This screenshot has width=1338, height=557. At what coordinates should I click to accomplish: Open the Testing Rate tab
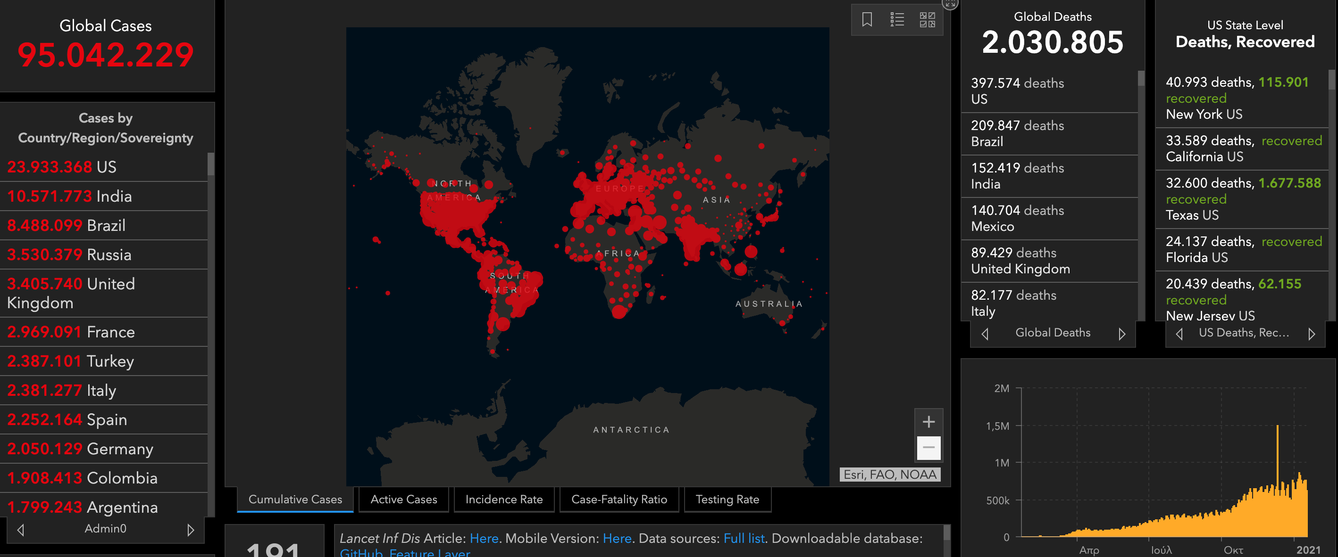point(727,500)
